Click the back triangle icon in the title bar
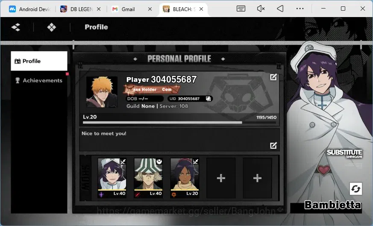 [x=280, y=9]
